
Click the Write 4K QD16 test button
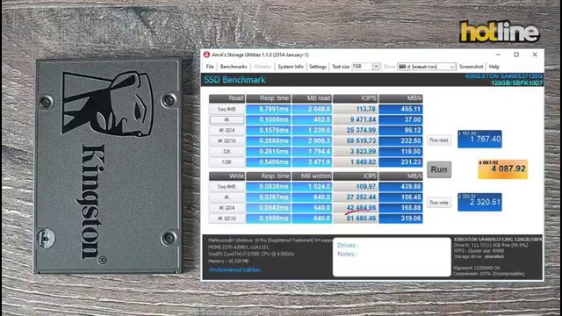227,219
